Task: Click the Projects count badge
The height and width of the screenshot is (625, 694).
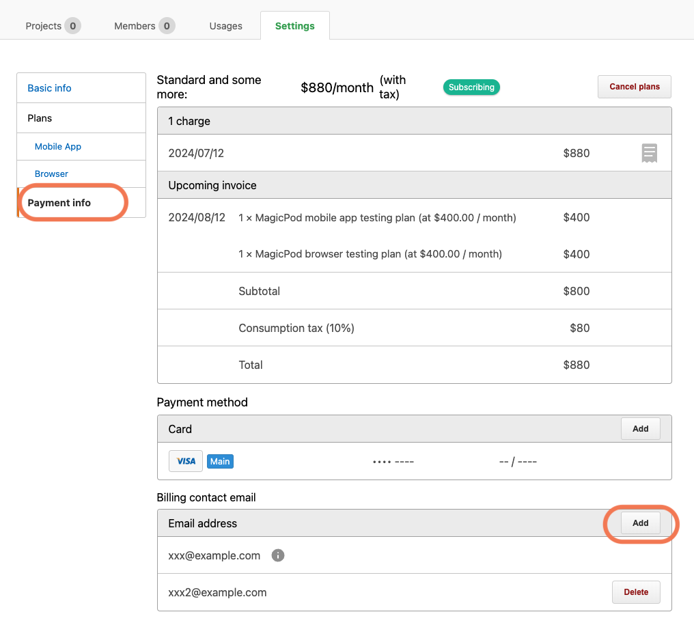Action: tap(72, 26)
